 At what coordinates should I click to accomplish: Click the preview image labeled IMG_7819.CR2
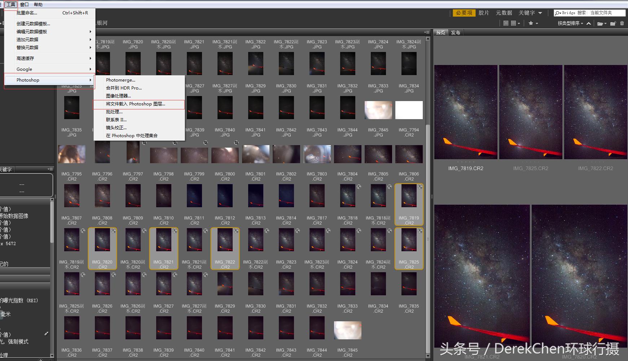coord(466,112)
